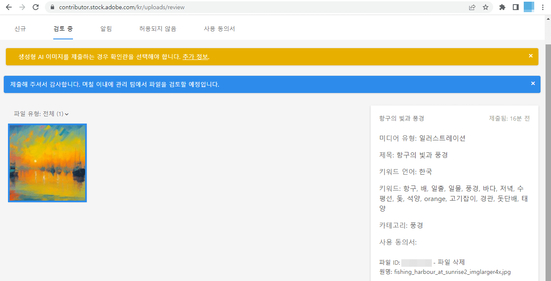Click the site security padlock icon
This screenshot has width=551, height=281.
point(52,7)
